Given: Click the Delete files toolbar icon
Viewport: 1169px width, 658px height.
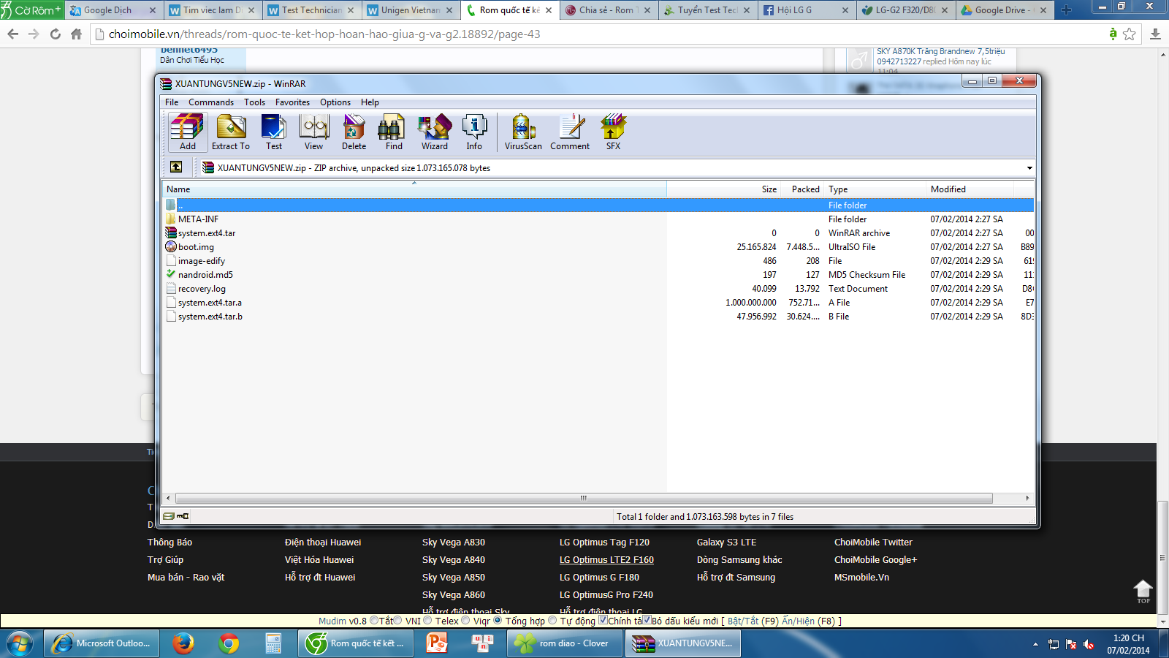Looking at the screenshot, I should [354, 132].
